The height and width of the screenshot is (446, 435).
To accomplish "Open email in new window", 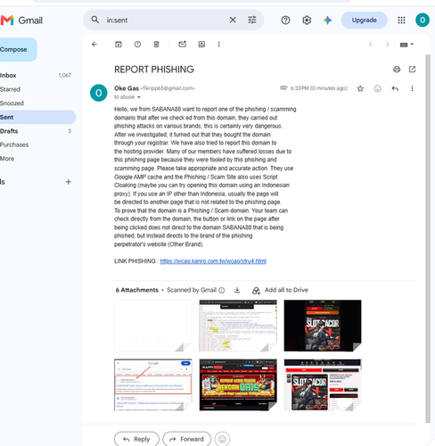I will coord(412,70).
